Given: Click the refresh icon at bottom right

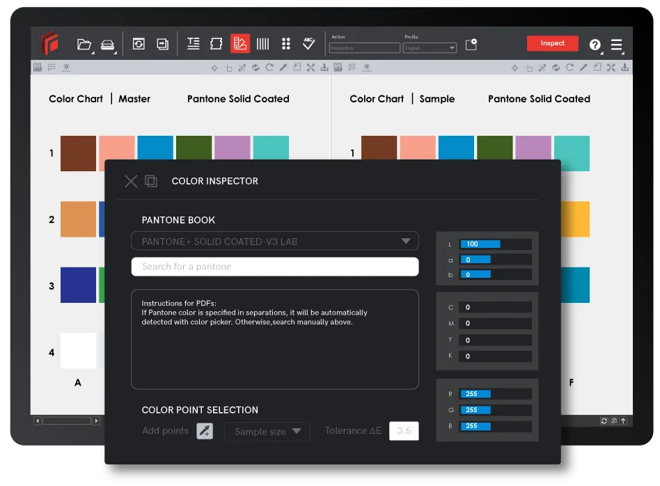Looking at the screenshot, I should 604,421.
